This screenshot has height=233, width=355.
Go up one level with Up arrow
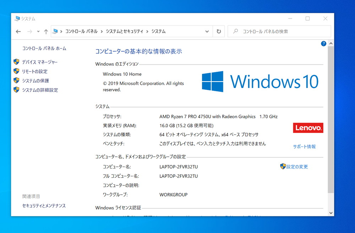pyautogui.click(x=46, y=32)
